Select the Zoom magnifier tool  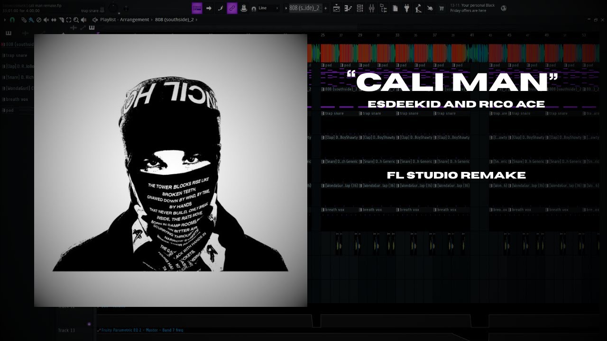point(76,20)
